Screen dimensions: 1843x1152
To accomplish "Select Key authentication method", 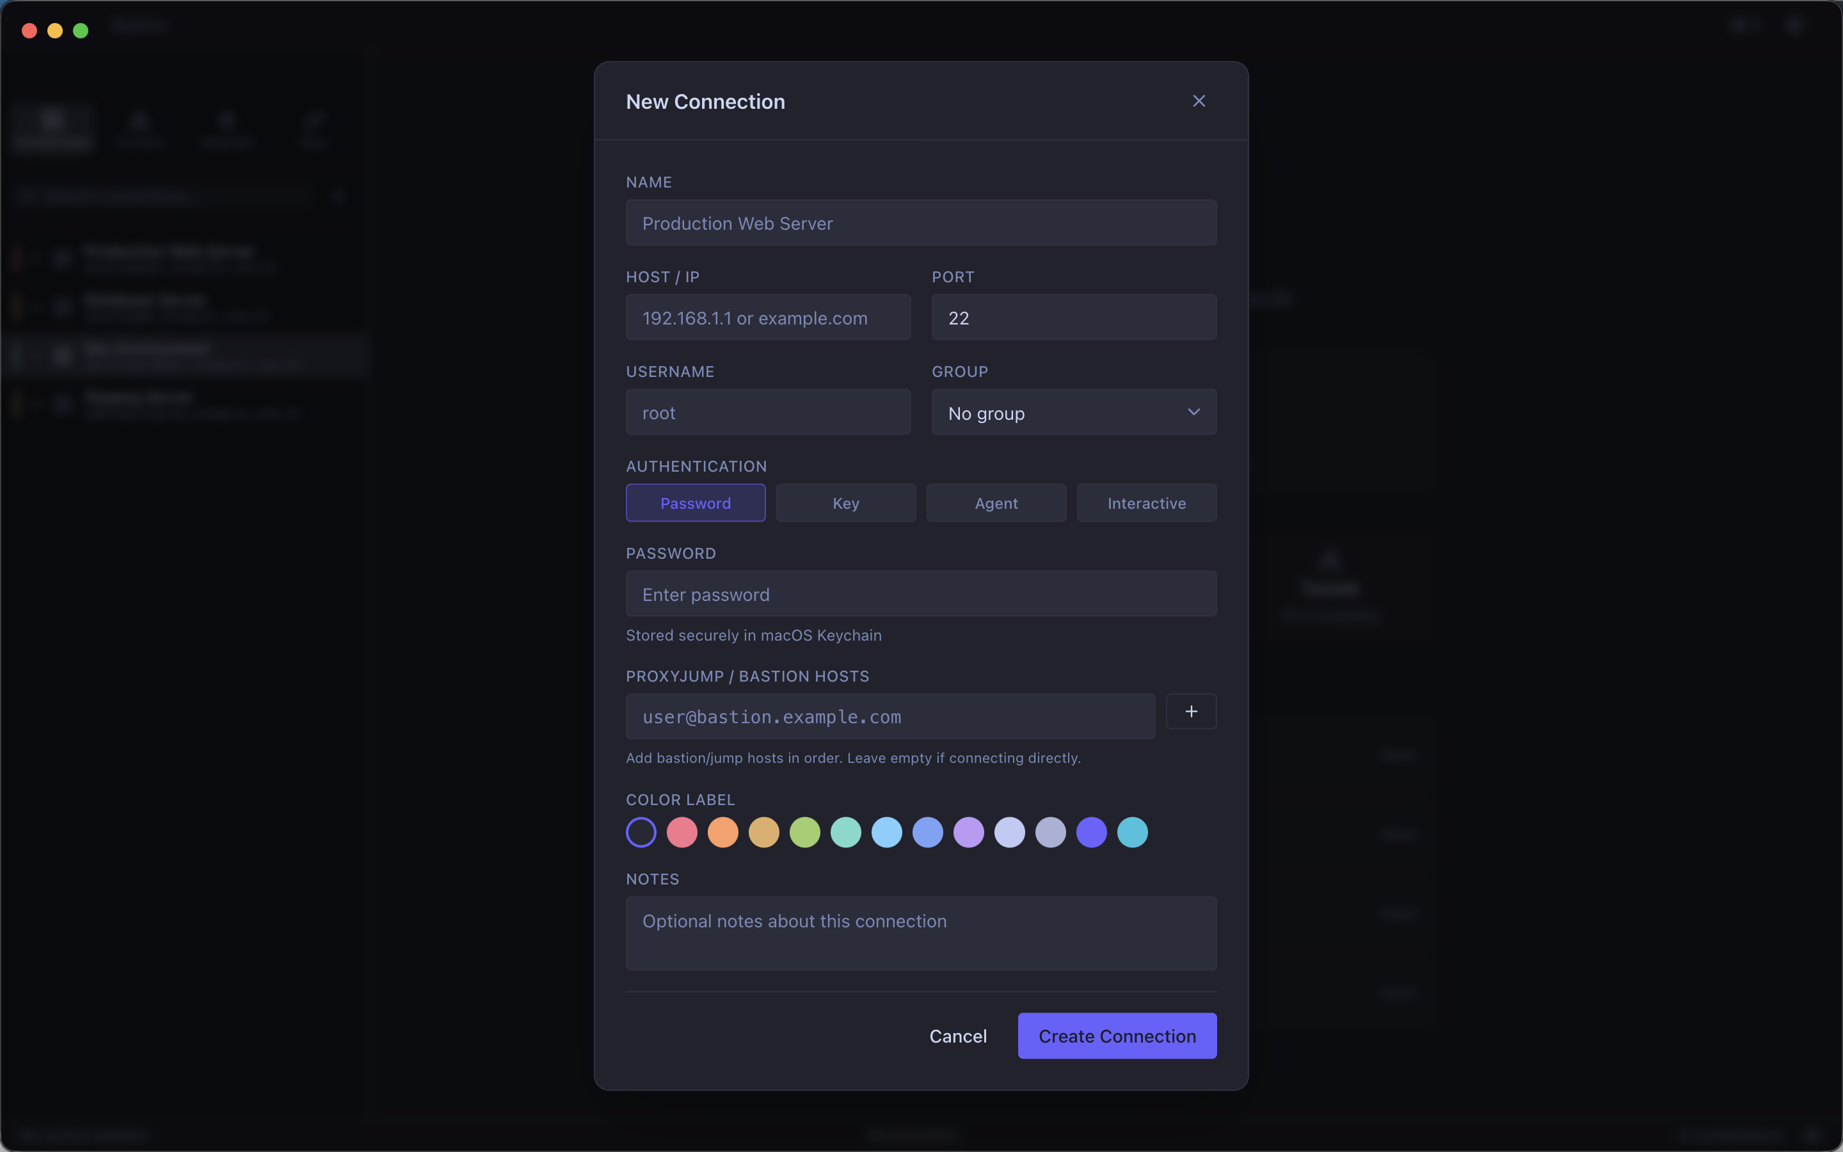I will coord(845,503).
